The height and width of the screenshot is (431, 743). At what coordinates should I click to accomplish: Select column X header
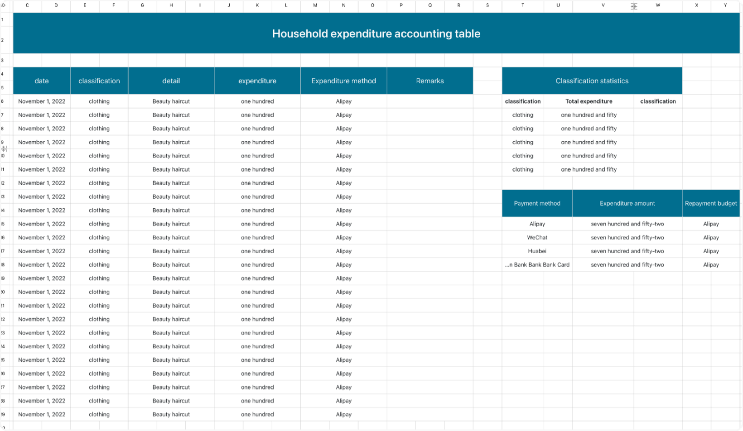click(696, 5)
